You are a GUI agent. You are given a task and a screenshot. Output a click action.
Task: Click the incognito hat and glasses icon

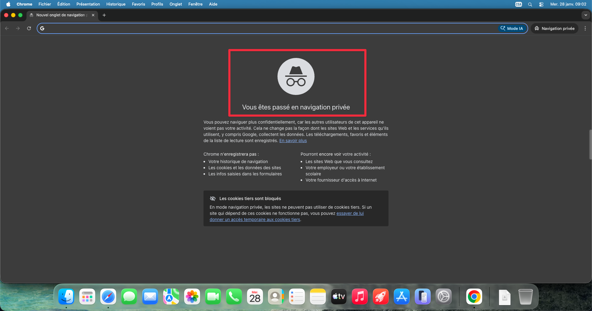tap(296, 76)
